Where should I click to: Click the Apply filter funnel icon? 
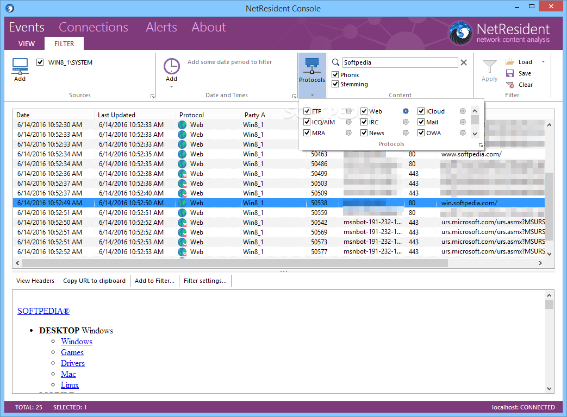click(x=489, y=67)
